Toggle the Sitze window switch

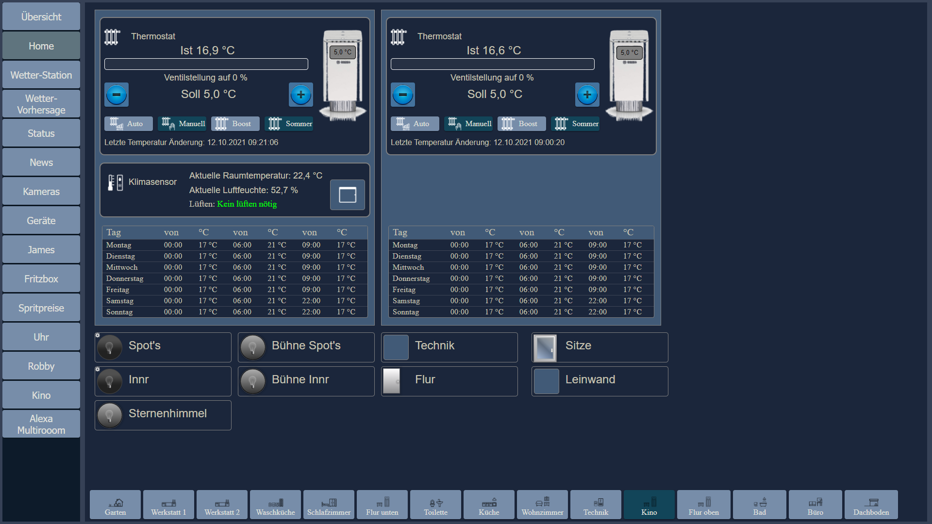(545, 348)
